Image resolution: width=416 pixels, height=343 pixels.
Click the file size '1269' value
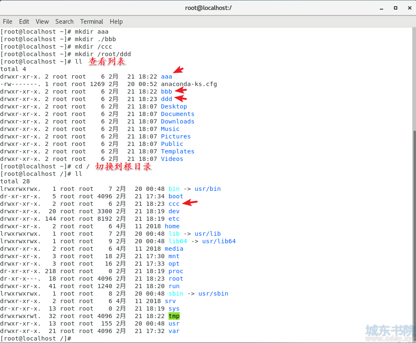(97, 84)
